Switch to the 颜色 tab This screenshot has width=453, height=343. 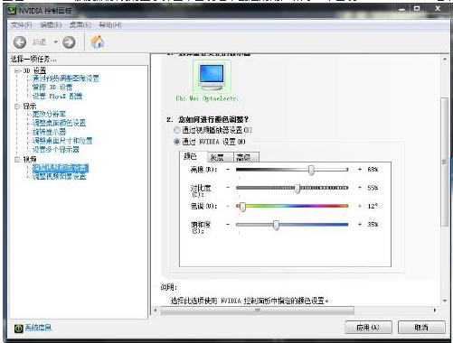[x=193, y=156]
